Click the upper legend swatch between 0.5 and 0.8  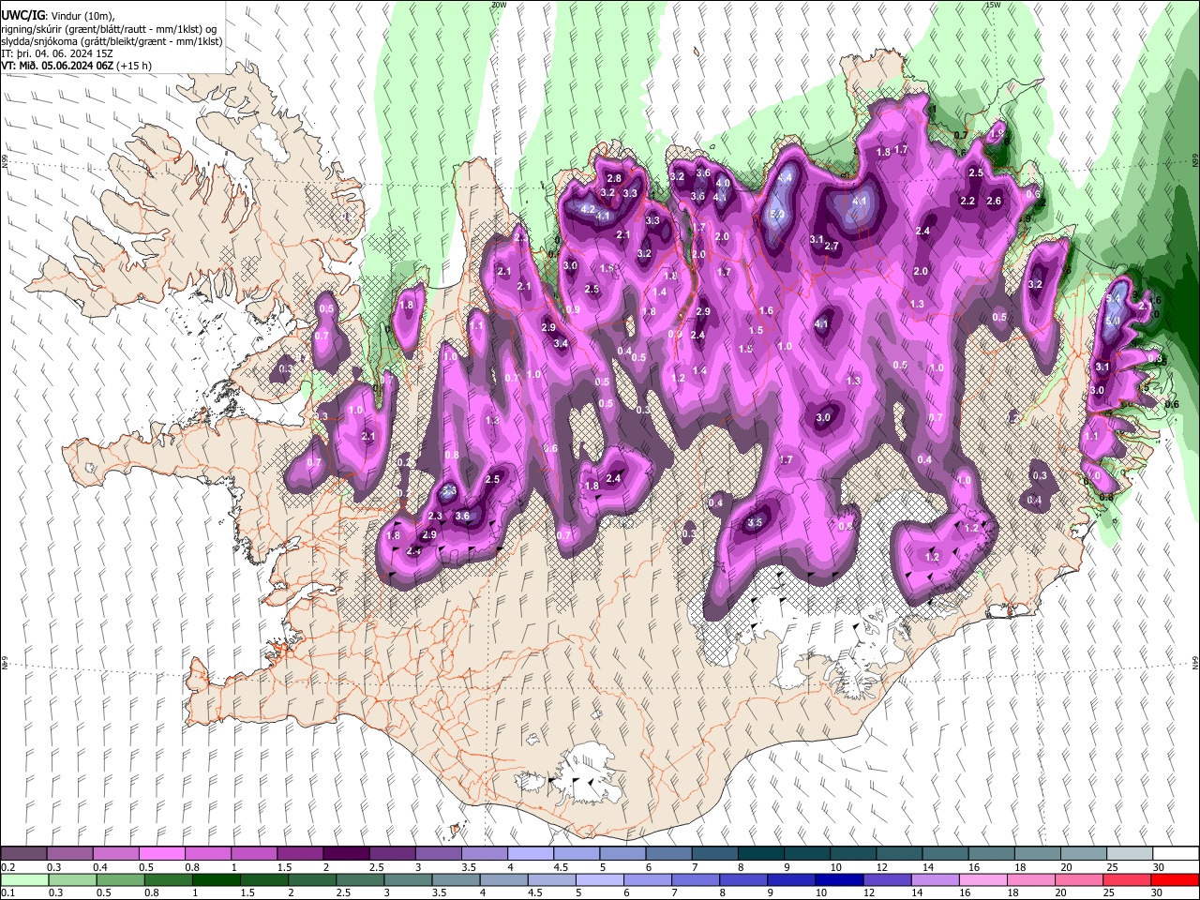162,854
